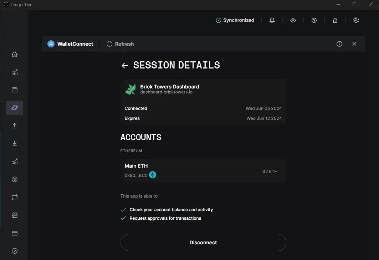Open the settings gear icon
This screenshot has height=260, width=379.
click(356, 20)
